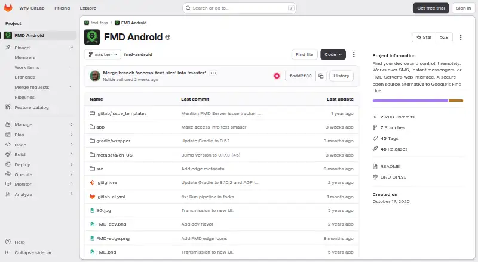This screenshot has width=478, height=262.
Task: Open the gradle/wrapper folder
Action: 113,141
